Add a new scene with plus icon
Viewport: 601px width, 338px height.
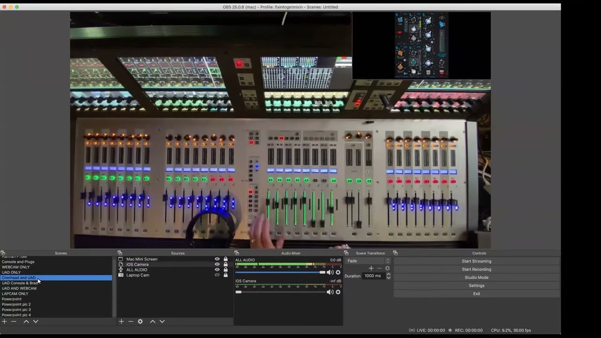coord(4,321)
